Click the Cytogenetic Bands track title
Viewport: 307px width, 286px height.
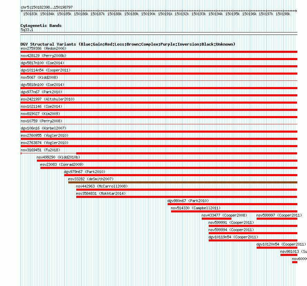point(41,26)
